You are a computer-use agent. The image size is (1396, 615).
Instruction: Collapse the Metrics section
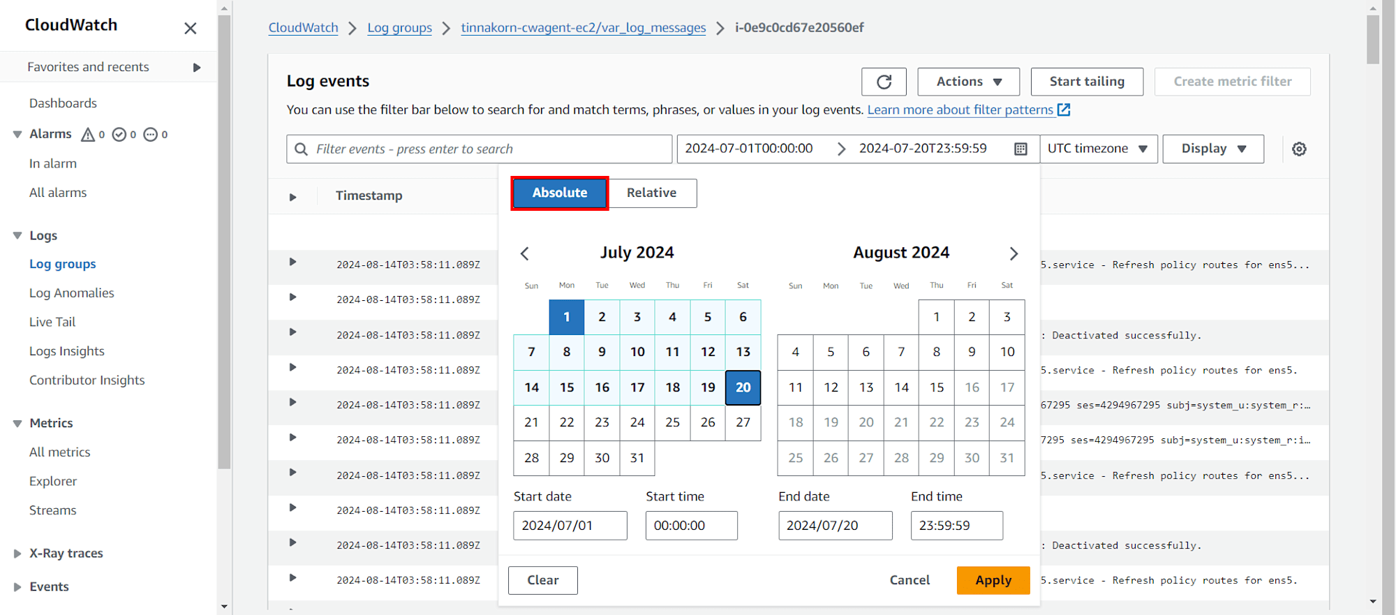coord(17,423)
